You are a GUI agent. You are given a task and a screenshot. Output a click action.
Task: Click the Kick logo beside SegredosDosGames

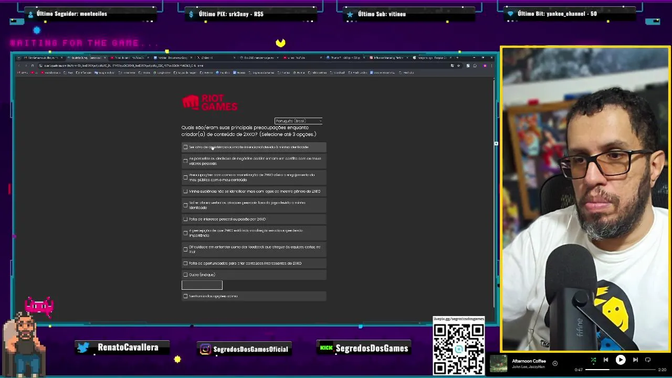(x=326, y=348)
